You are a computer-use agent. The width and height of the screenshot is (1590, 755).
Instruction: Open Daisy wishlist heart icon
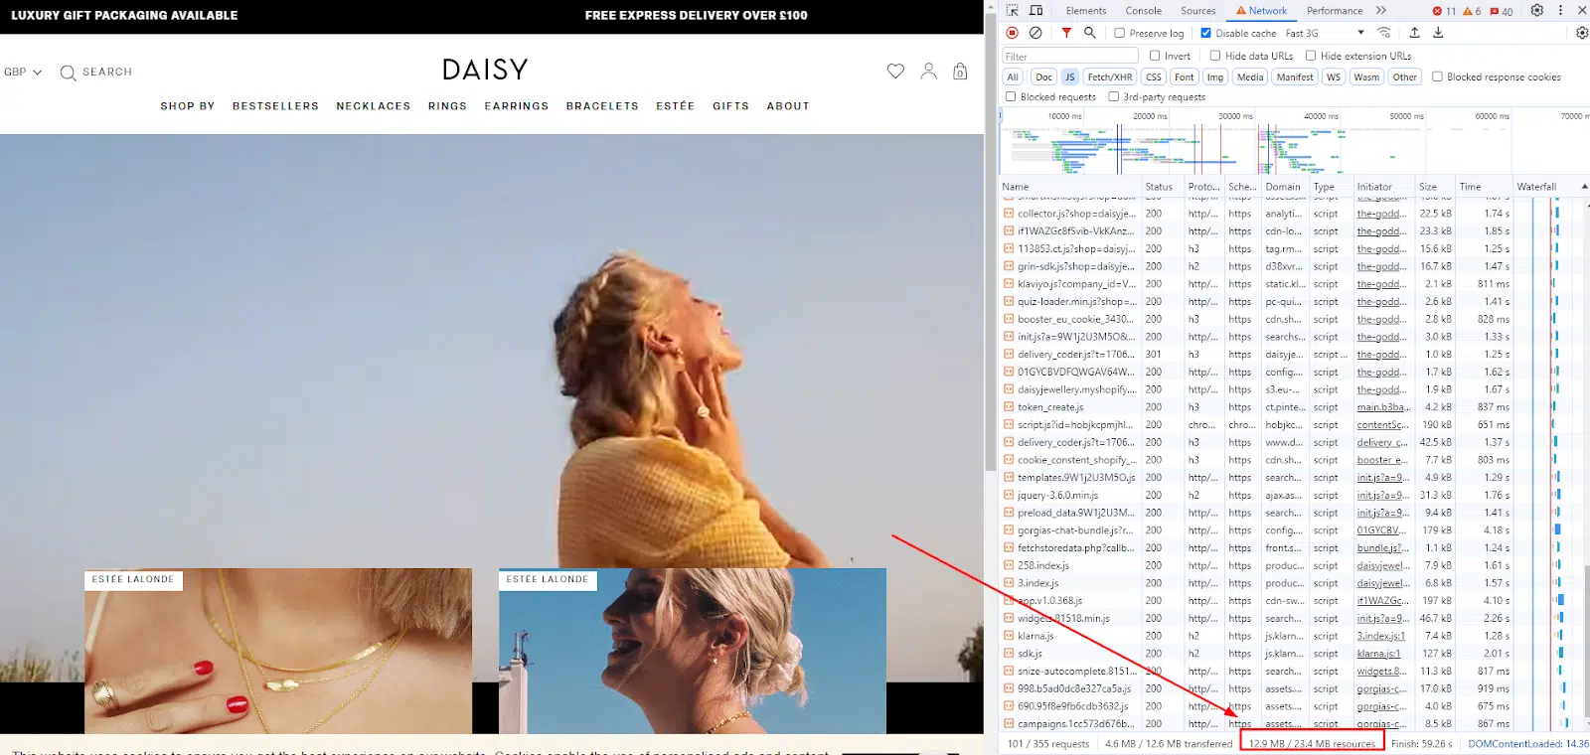[895, 71]
